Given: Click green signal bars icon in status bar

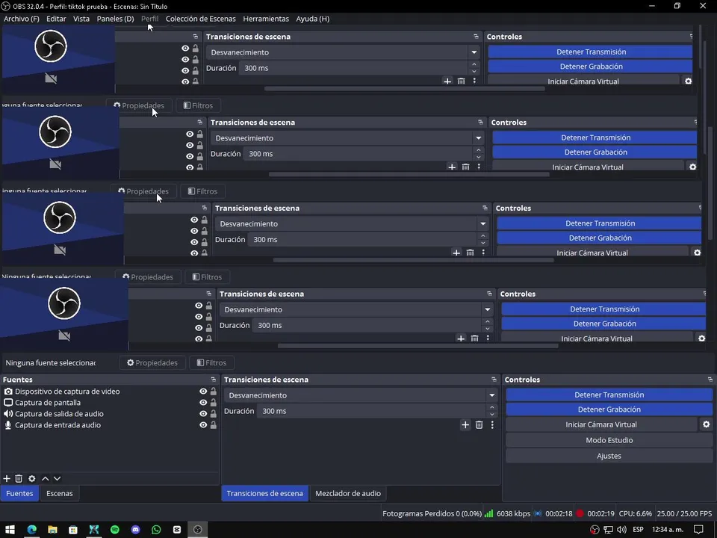Looking at the screenshot, I should coord(488,514).
